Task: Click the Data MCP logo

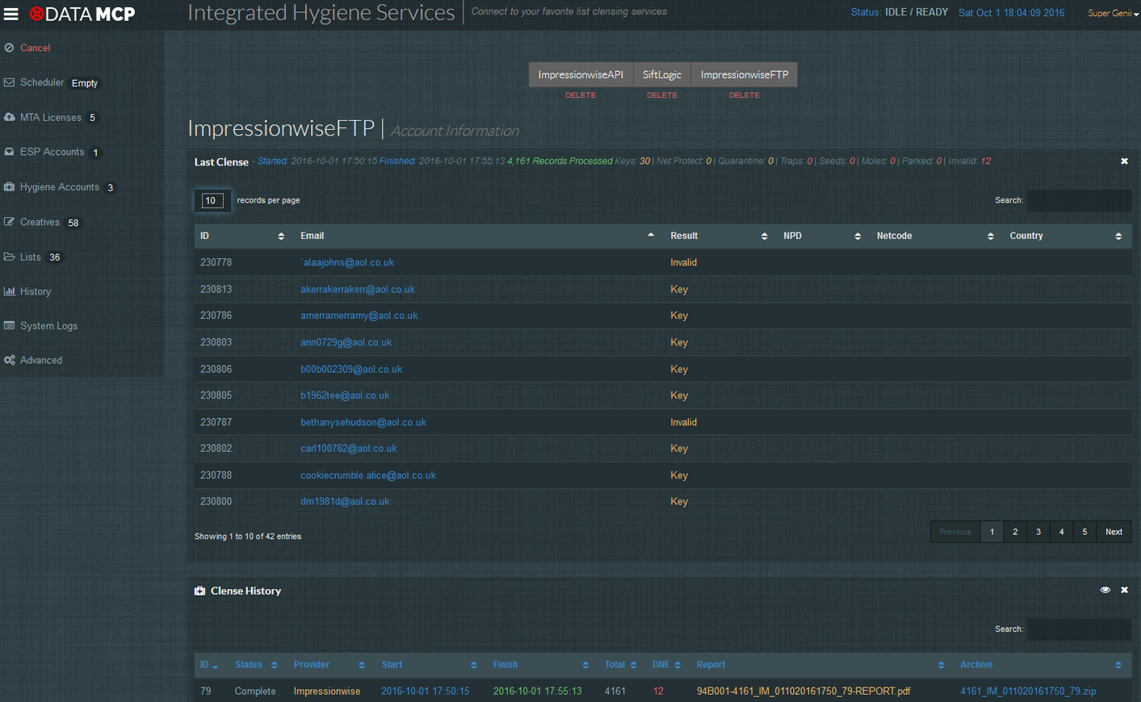Action: coord(82,14)
